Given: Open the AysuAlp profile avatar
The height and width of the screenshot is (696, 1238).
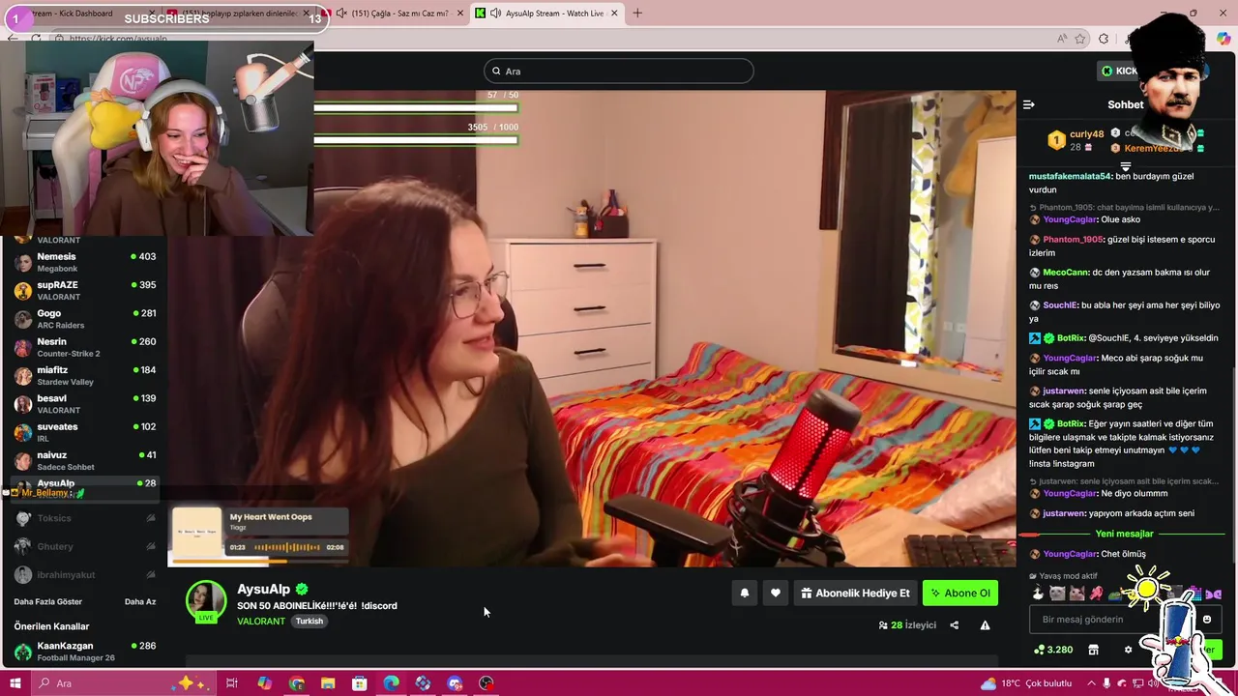Looking at the screenshot, I should [x=206, y=601].
